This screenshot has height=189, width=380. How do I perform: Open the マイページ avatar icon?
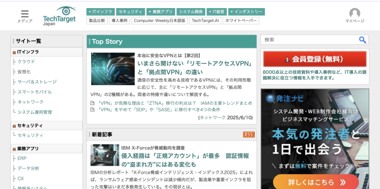point(355,13)
